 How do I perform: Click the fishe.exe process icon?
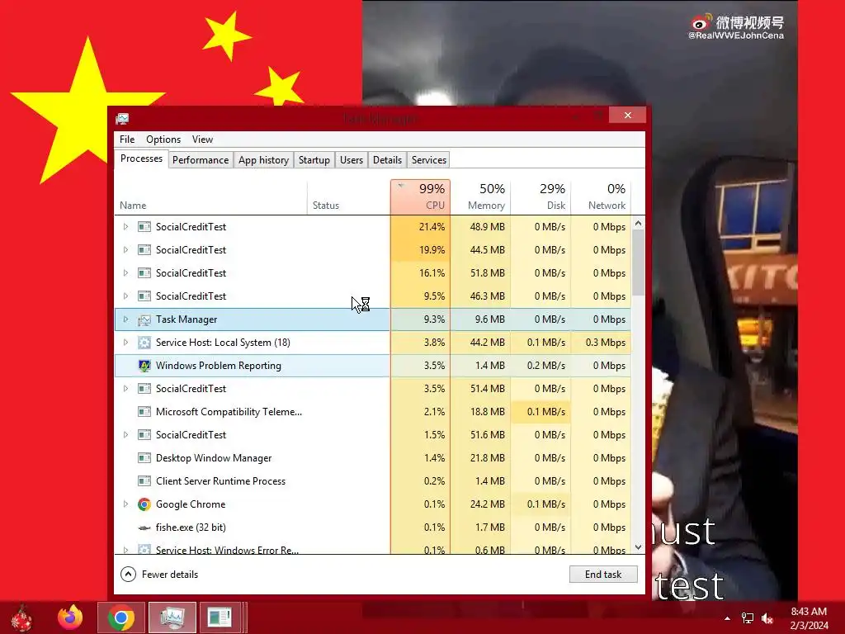tap(144, 528)
